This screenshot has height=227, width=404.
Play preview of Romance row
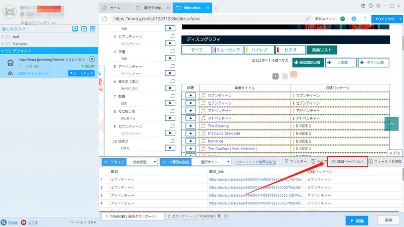(191, 141)
